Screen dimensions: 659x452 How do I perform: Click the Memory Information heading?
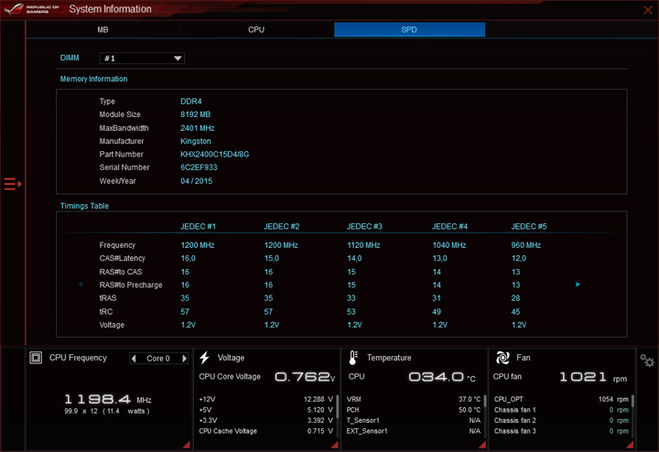point(93,79)
